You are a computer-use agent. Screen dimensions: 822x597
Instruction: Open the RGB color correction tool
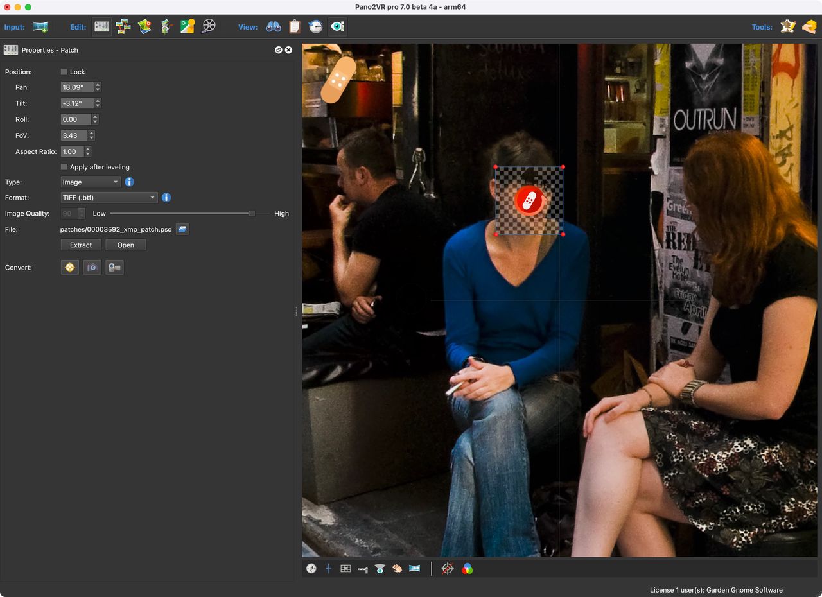tap(468, 568)
